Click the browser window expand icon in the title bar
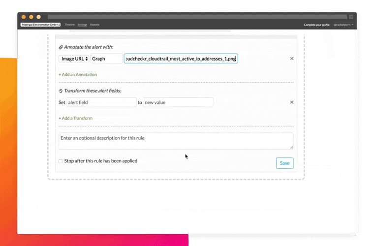374x246 pixels. click(x=351, y=17)
